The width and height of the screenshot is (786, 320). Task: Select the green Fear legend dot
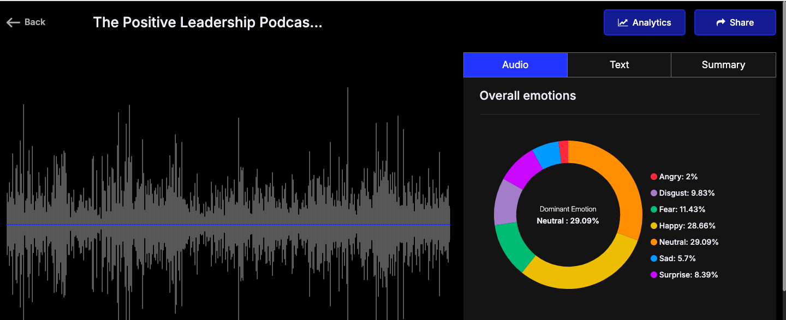click(654, 209)
